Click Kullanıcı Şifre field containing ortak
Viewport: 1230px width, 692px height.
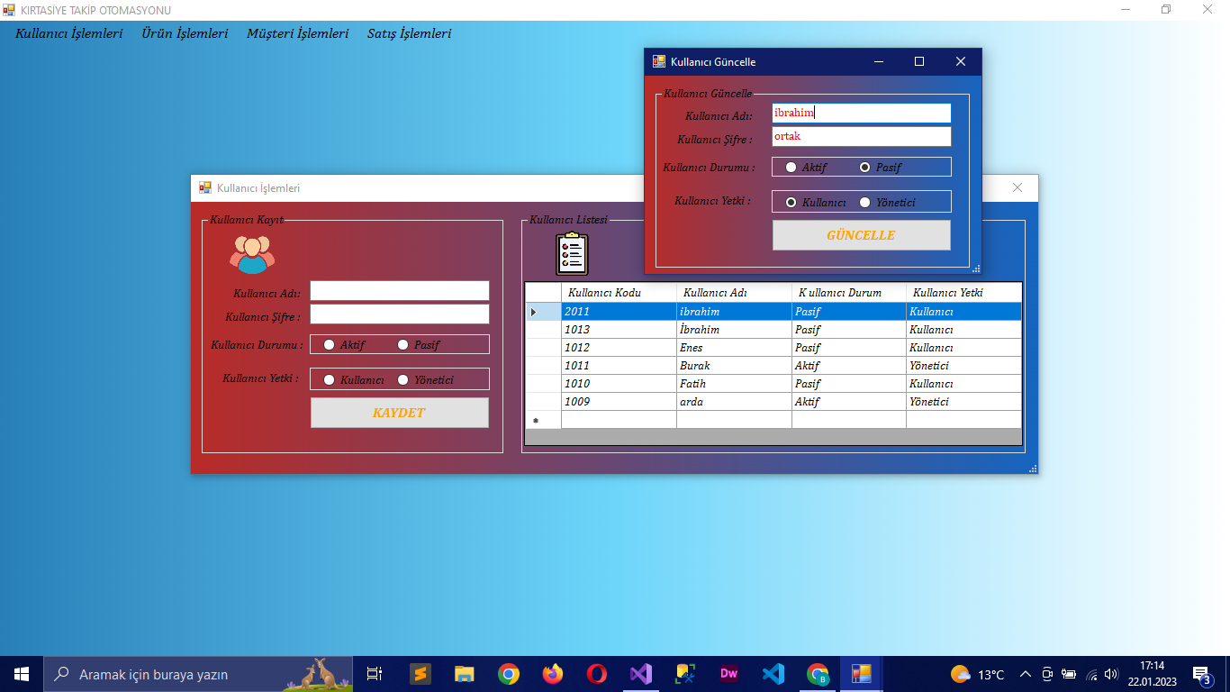(862, 136)
